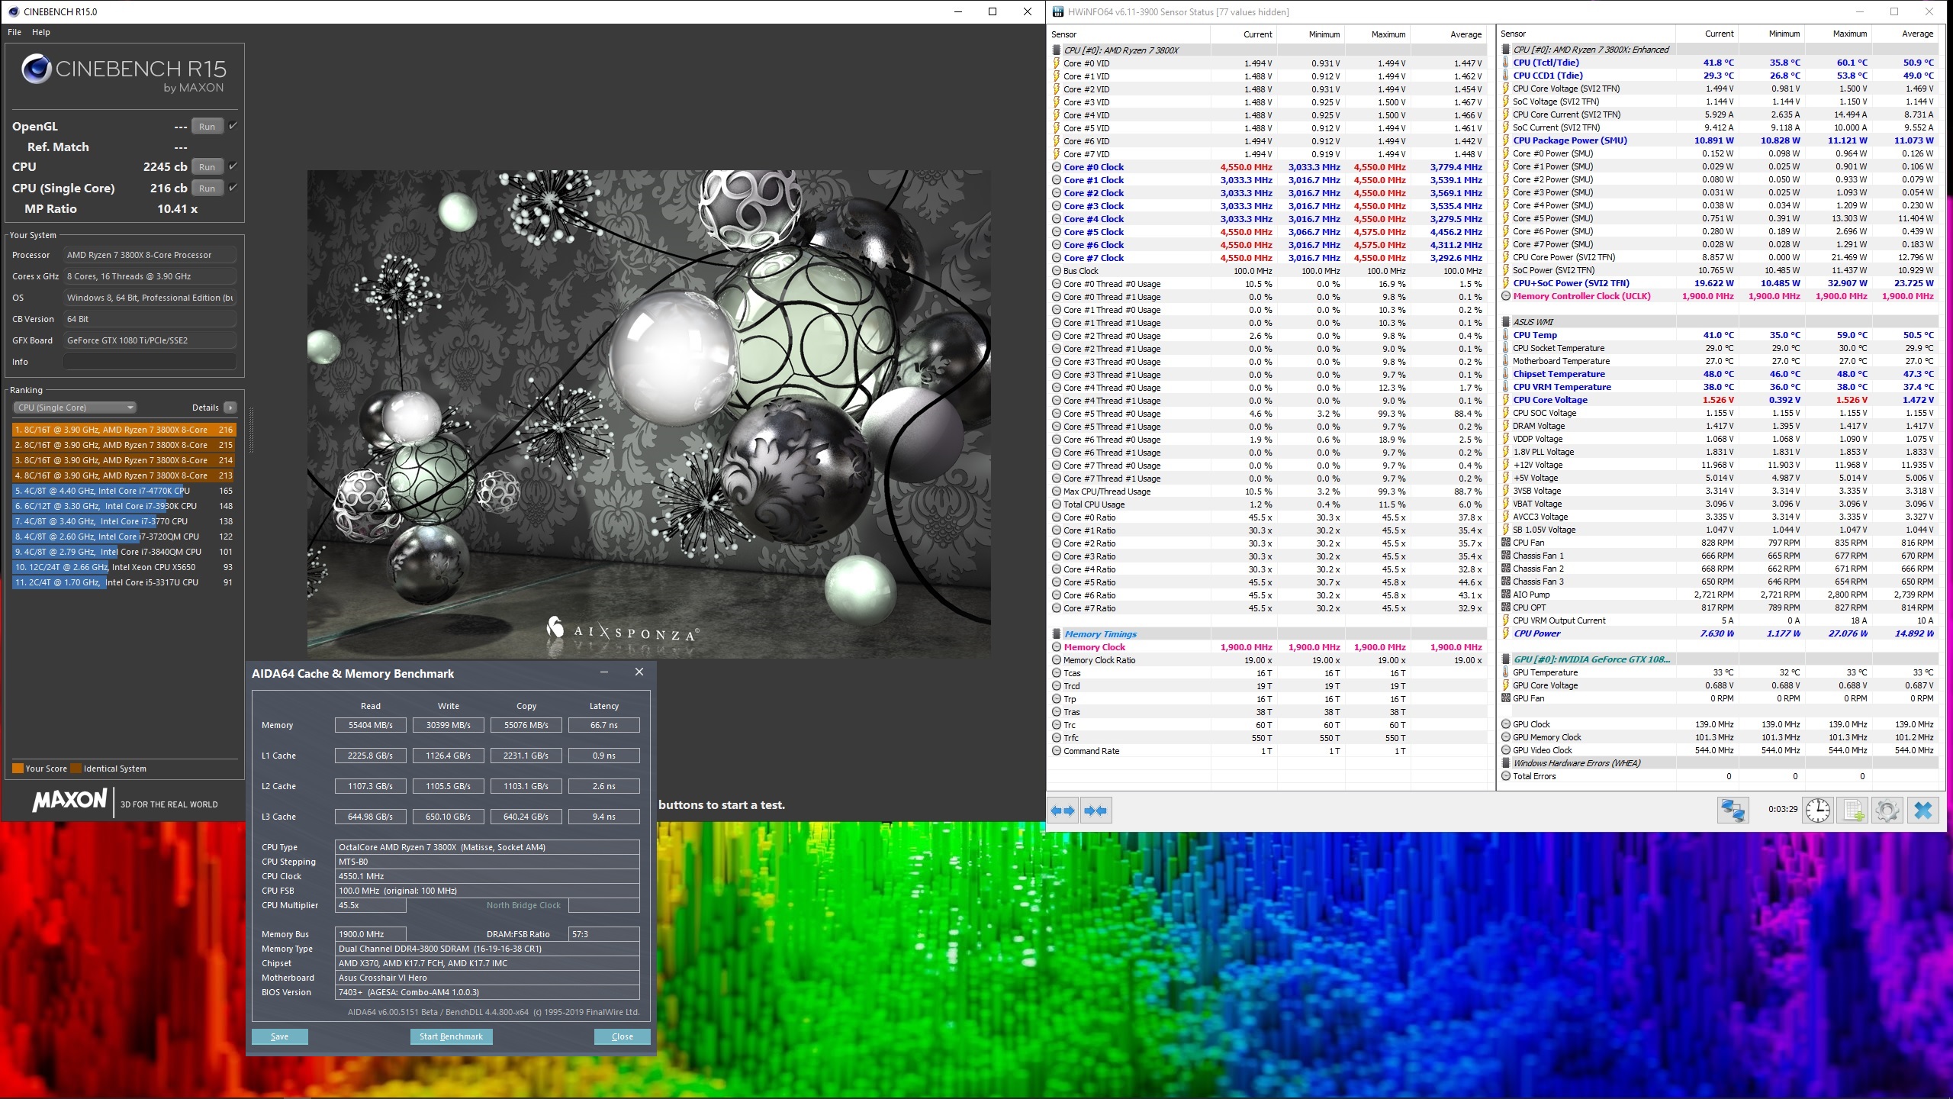Click HWiNFO remote network monitors icon
The image size is (1953, 1099).
[1733, 810]
